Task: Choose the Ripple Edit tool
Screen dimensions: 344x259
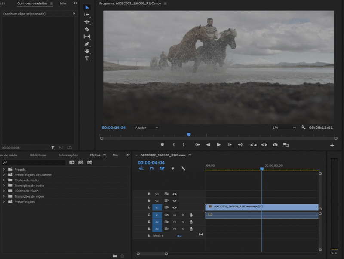Action: 87,22
